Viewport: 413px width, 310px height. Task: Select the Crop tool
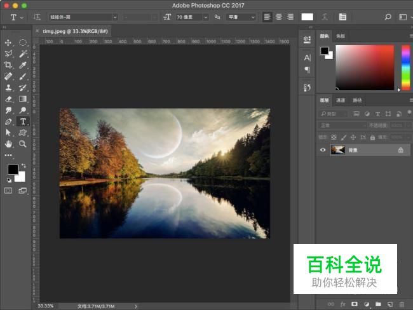click(8, 65)
